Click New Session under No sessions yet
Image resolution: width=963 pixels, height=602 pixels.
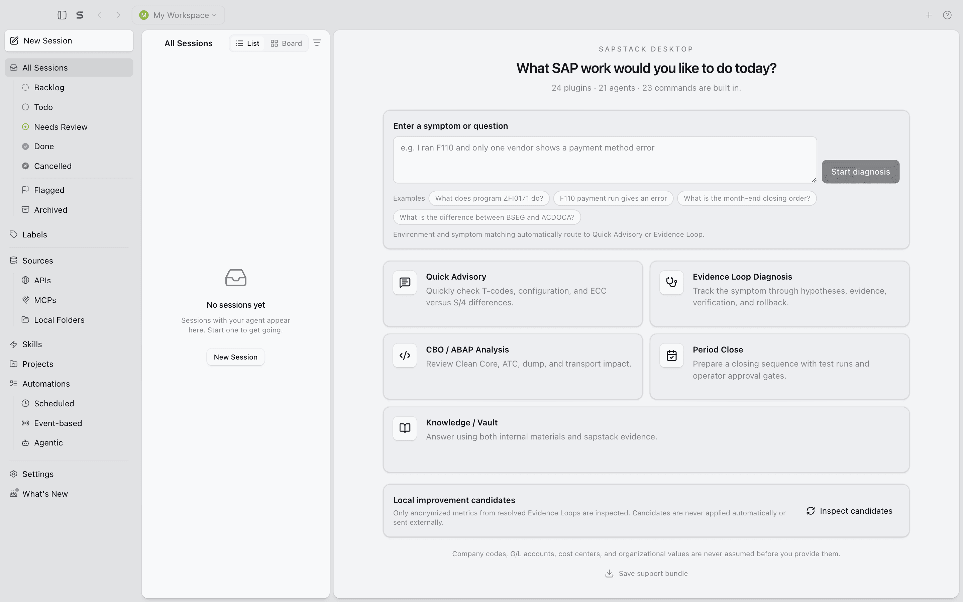[236, 357]
